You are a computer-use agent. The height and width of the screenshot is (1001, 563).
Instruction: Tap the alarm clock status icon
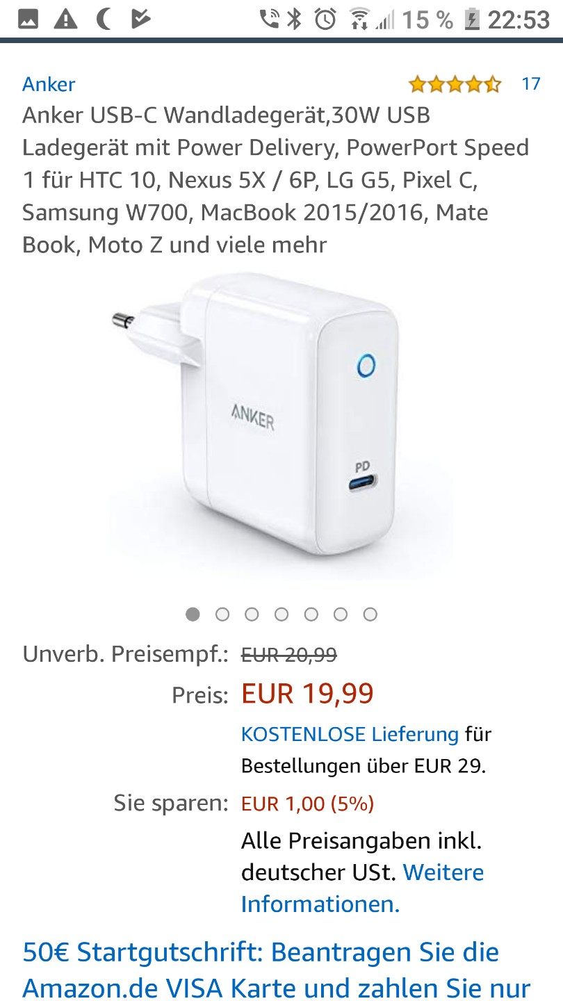[x=325, y=19]
